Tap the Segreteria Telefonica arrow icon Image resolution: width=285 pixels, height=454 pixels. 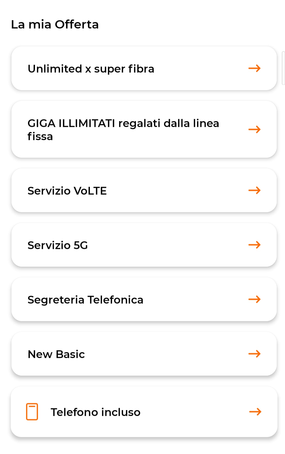click(254, 299)
